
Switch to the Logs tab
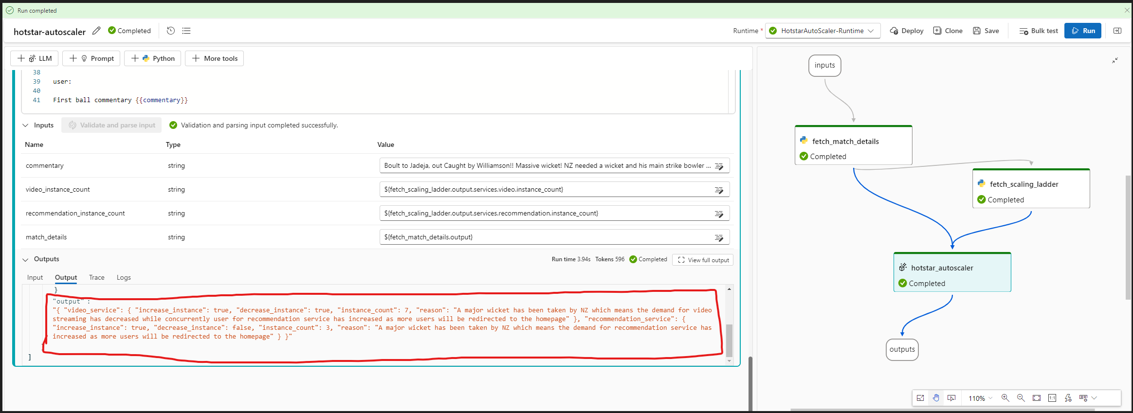(x=124, y=277)
